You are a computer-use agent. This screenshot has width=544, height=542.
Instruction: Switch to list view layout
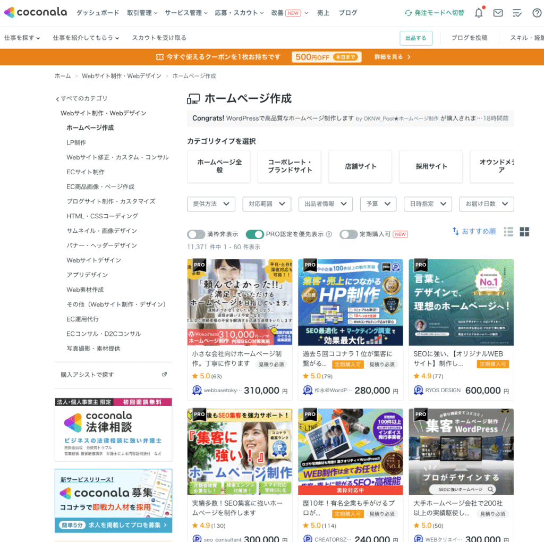pyautogui.click(x=509, y=232)
